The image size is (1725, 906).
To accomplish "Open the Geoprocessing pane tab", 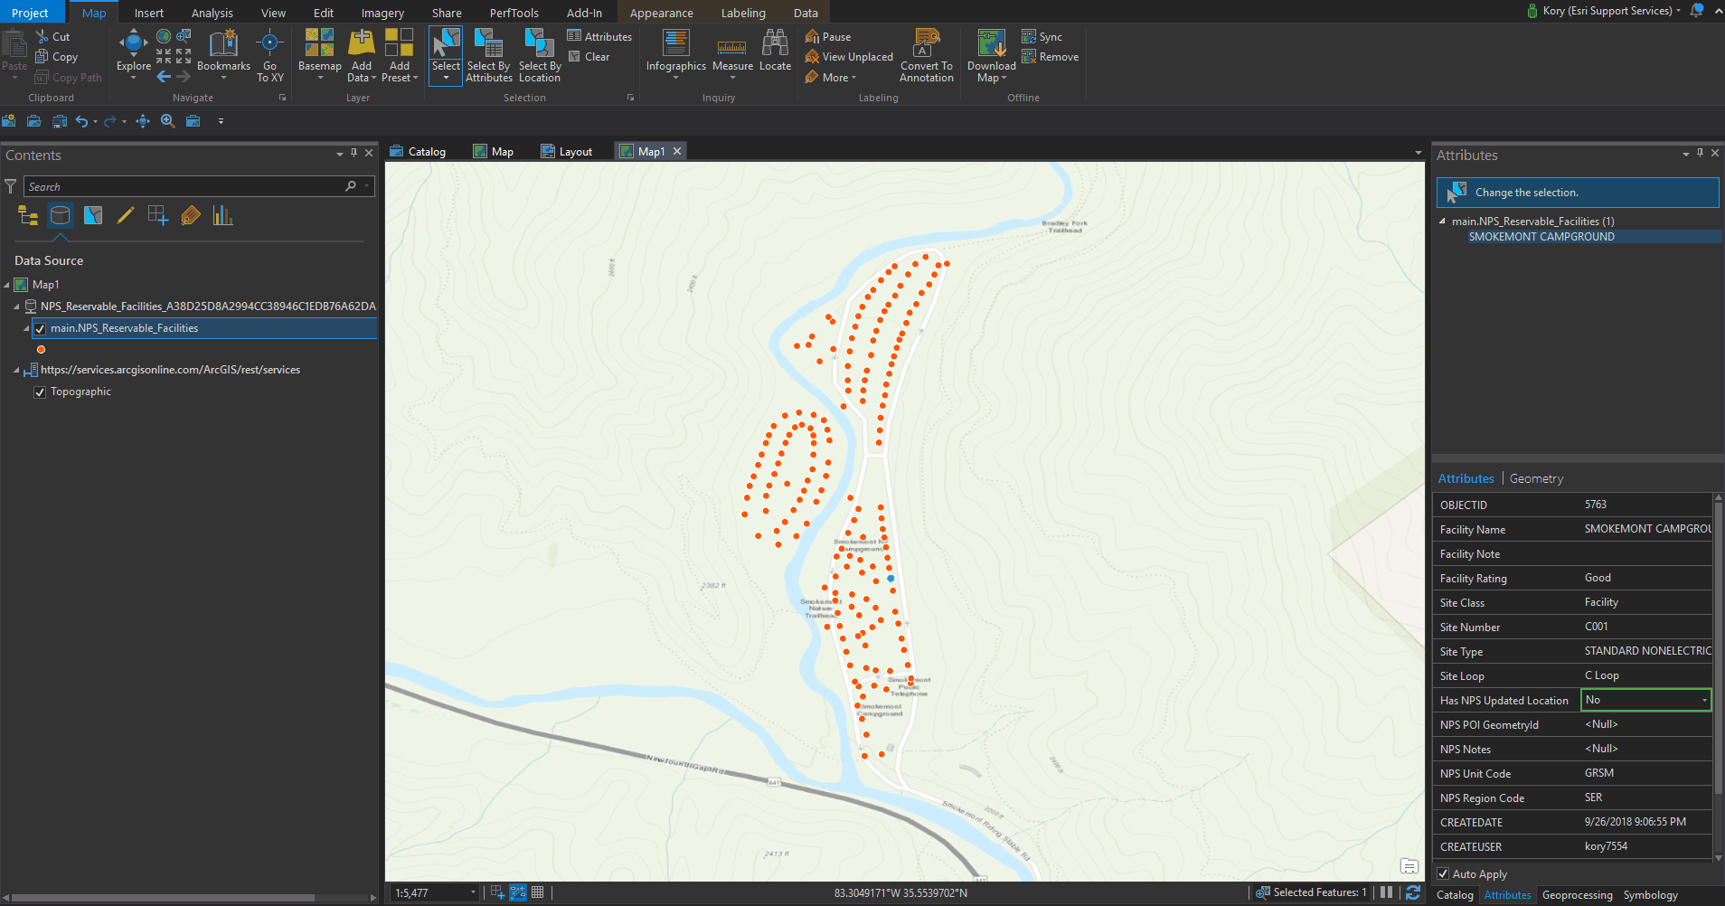I will point(1577,895).
